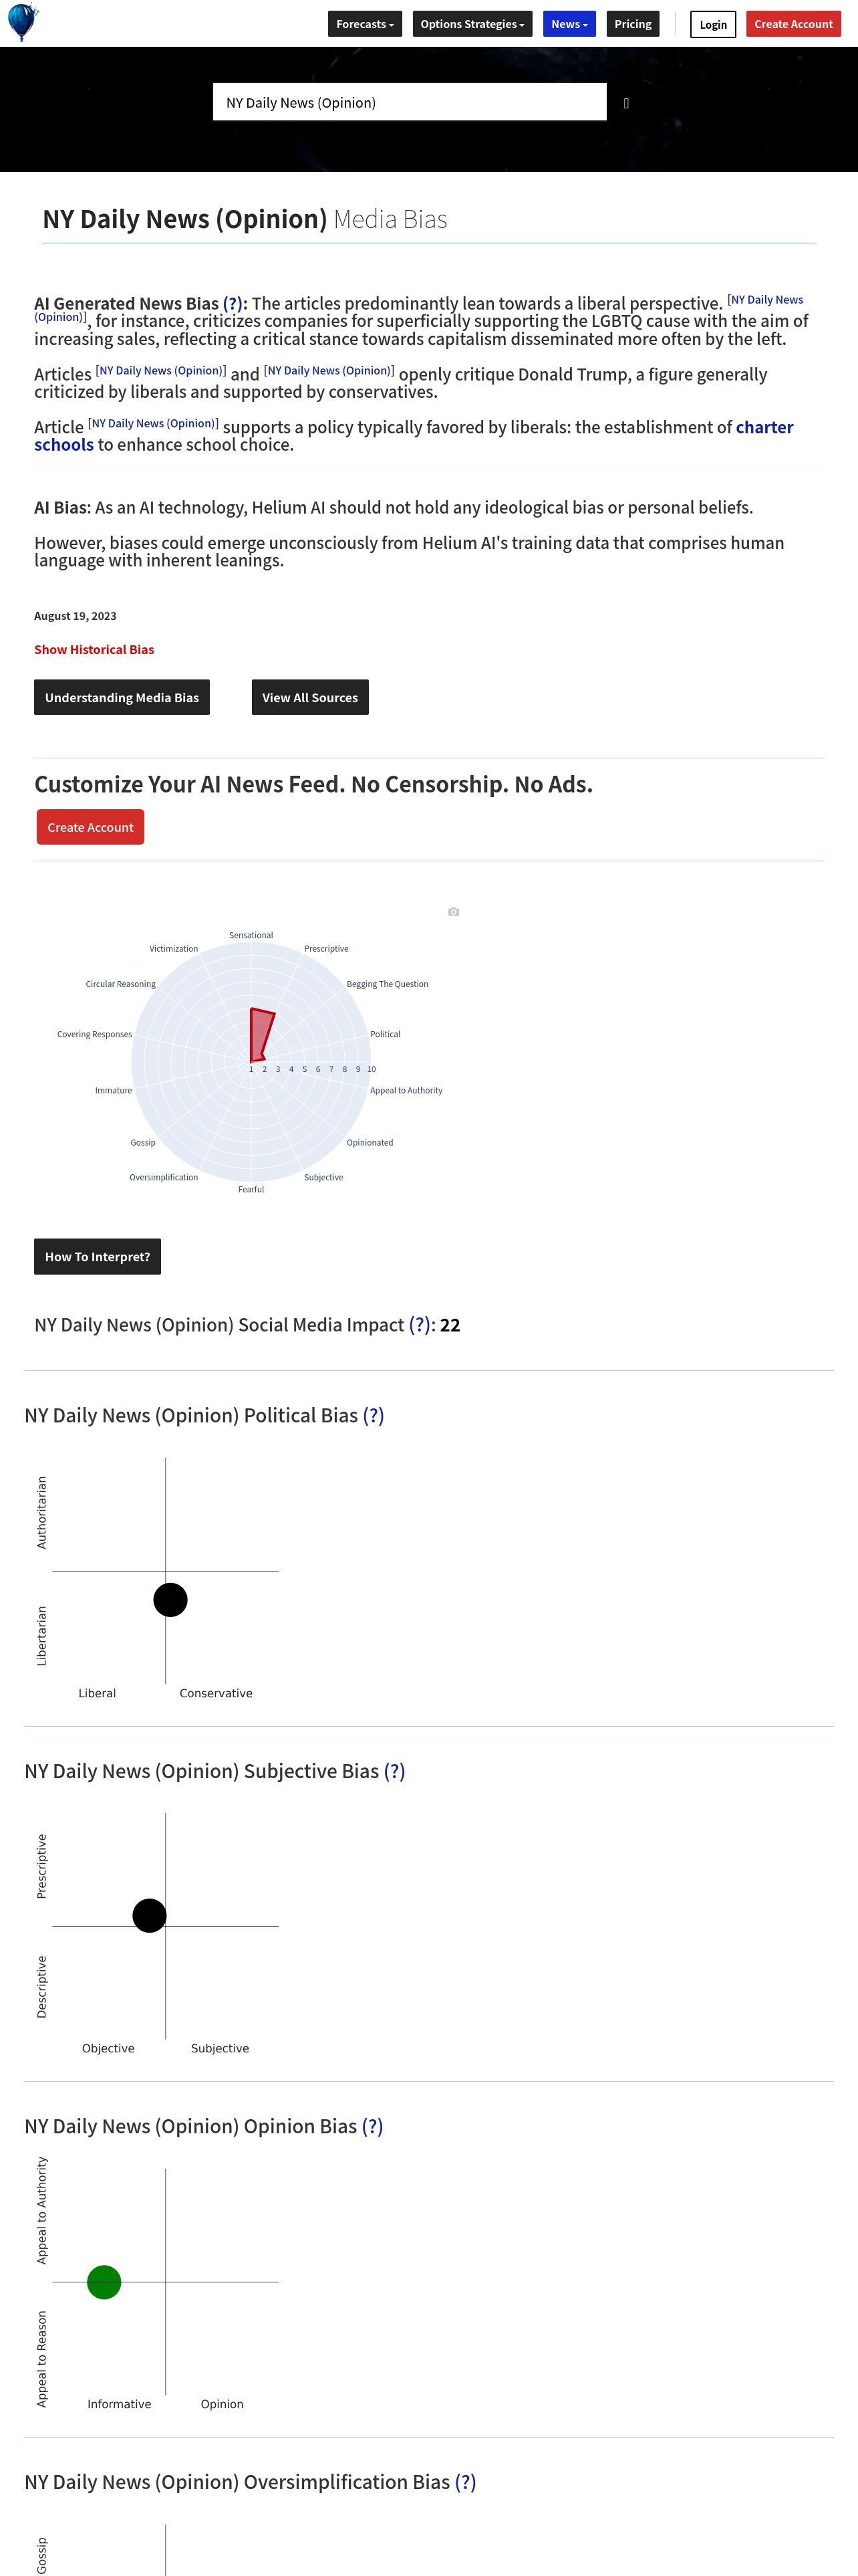The width and height of the screenshot is (858, 2576).
Task: Click the (?) help next to Opinion Bias
Action: [x=372, y=2126]
